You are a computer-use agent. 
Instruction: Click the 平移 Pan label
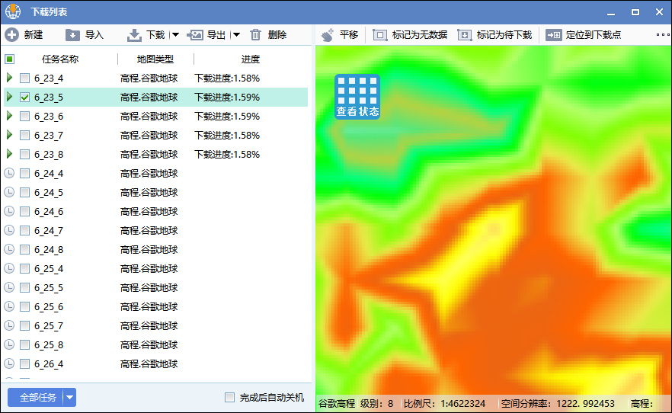[x=349, y=35]
